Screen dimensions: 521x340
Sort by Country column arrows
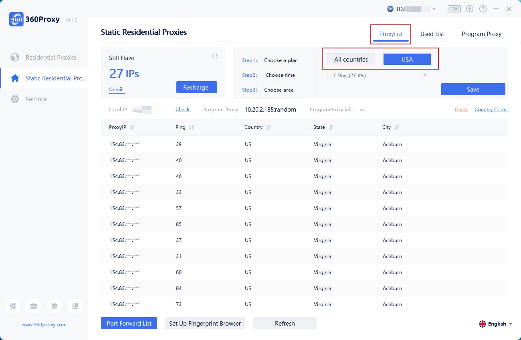(x=269, y=127)
